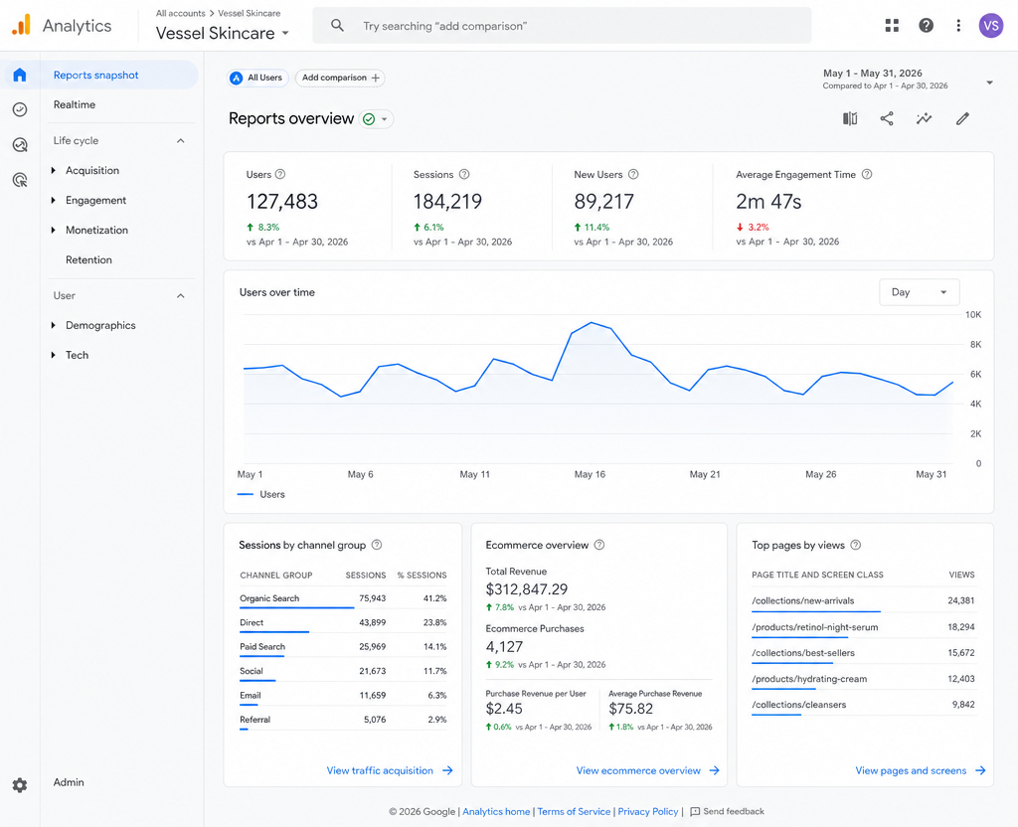The height and width of the screenshot is (827, 1018).
Task: Open Analytics home footer link
Action: [x=496, y=811]
